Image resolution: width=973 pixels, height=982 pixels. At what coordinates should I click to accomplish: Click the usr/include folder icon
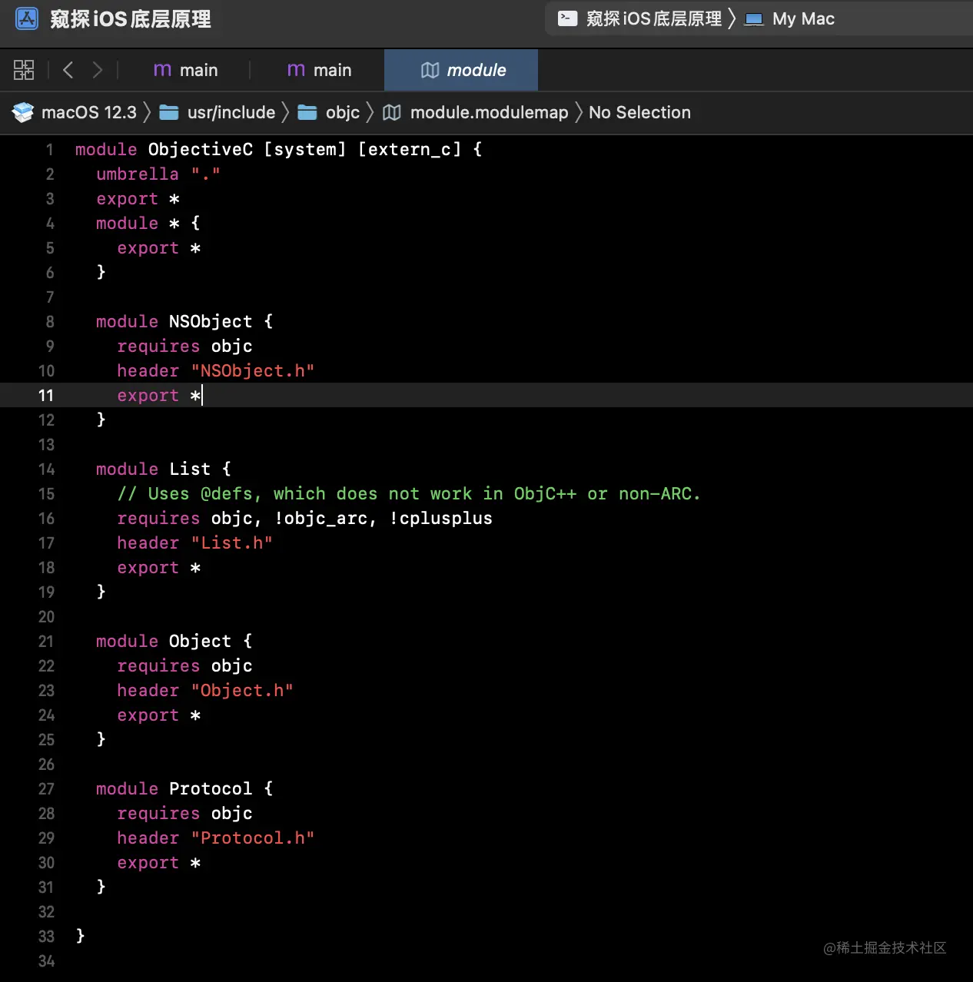tap(169, 112)
